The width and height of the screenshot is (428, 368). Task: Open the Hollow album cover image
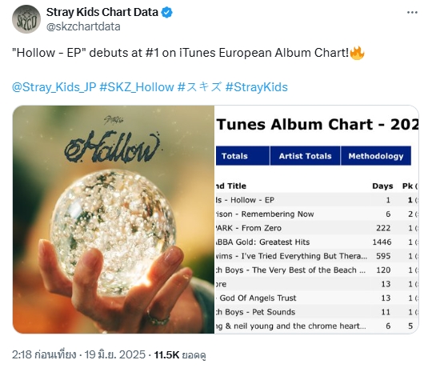coord(114,219)
